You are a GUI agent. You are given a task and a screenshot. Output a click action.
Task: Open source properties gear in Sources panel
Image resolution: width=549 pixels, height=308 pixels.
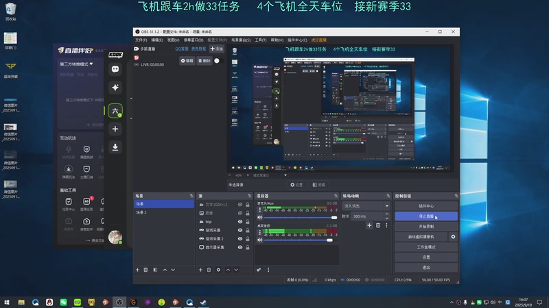(218, 270)
